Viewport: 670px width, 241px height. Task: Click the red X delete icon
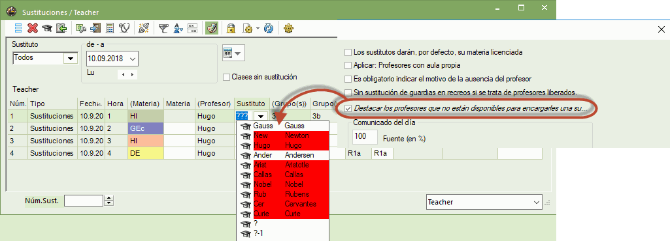pyautogui.click(x=32, y=28)
